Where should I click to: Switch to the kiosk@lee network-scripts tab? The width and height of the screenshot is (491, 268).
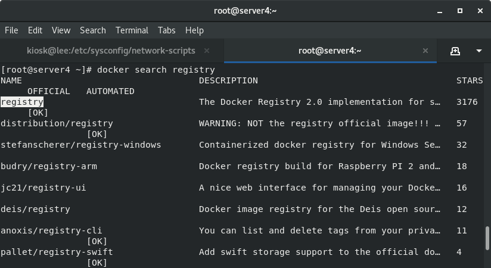coord(112,51)
